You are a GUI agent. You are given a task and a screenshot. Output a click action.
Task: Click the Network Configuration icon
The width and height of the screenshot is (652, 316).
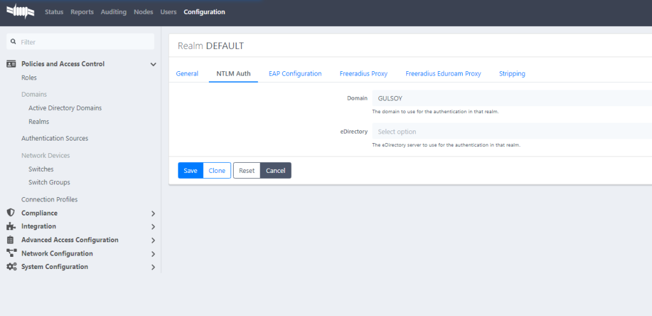point(11,254)
